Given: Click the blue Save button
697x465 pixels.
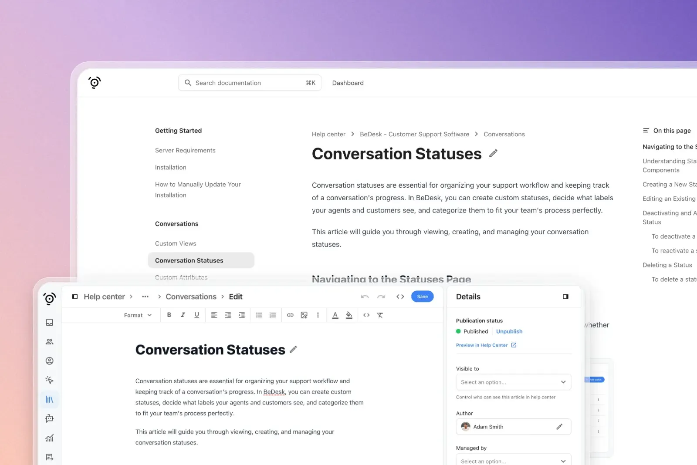Looking at the screenshot, I should coord(422,297).
